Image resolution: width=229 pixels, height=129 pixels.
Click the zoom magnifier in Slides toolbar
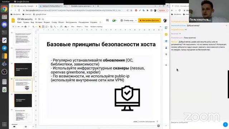coord(33,27)
